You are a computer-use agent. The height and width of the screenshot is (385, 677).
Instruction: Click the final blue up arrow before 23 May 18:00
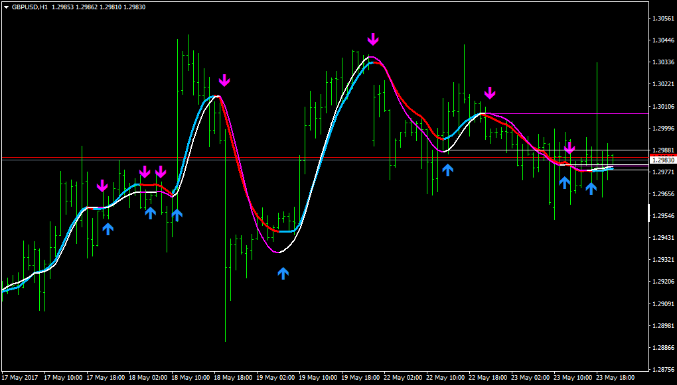[x=591, y=188]
